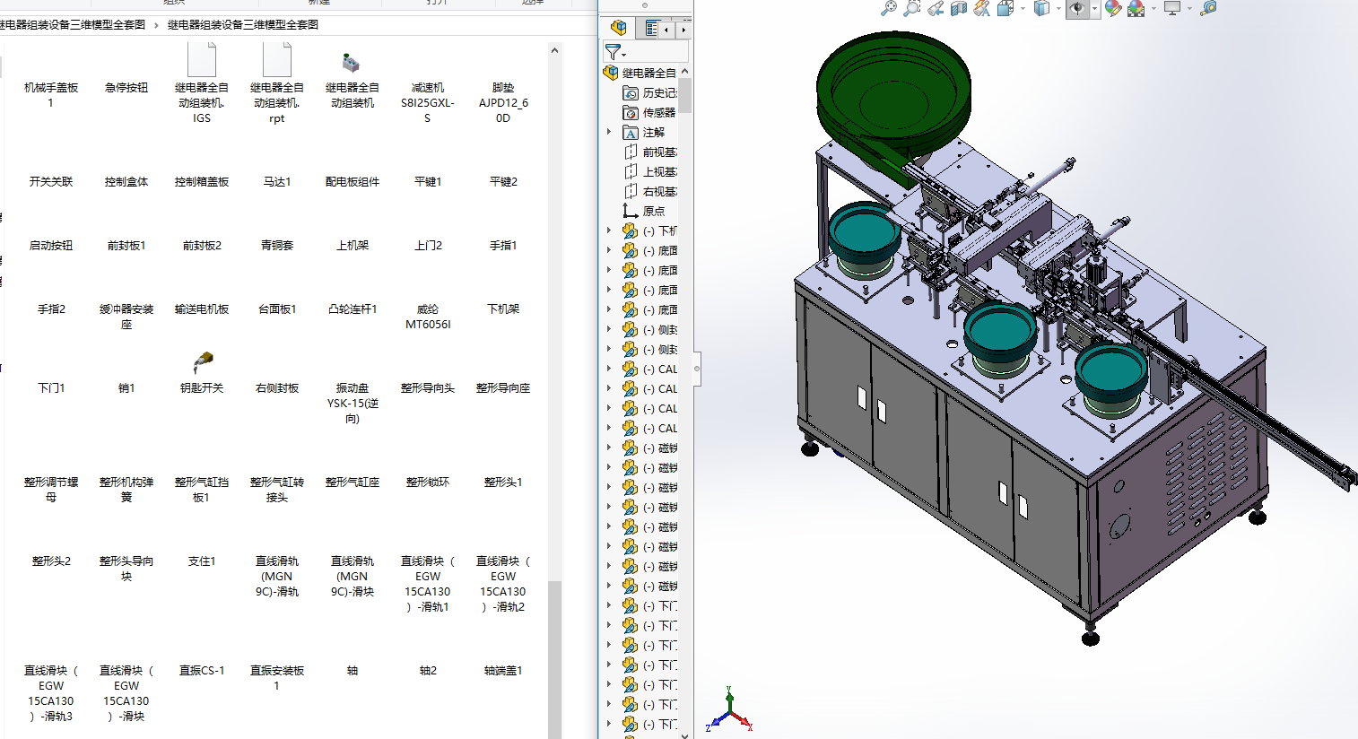Select the 继电器全自动组装机 assembly file icon

click(352, 63)
